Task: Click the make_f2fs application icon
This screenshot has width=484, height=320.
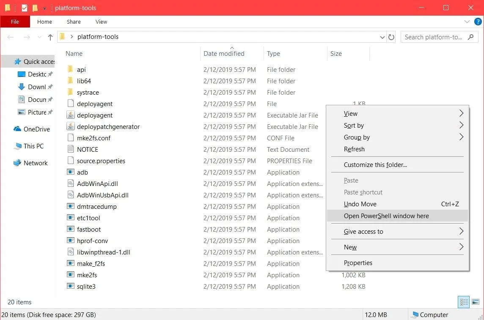Action: click(x=71, y=263)
